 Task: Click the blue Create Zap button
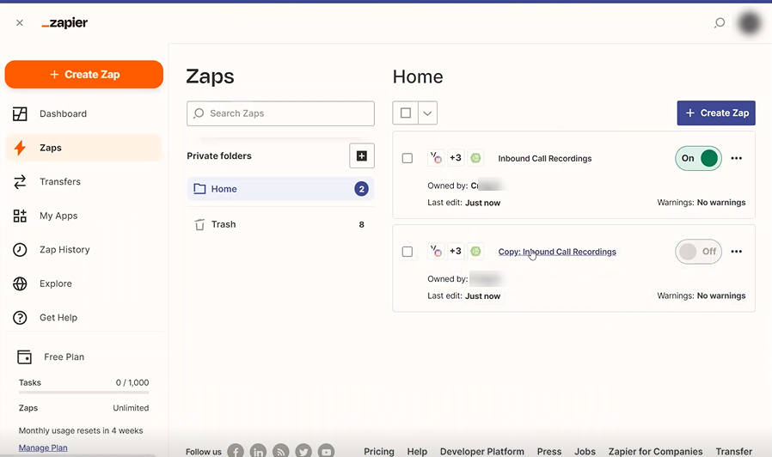pos(716,113)
